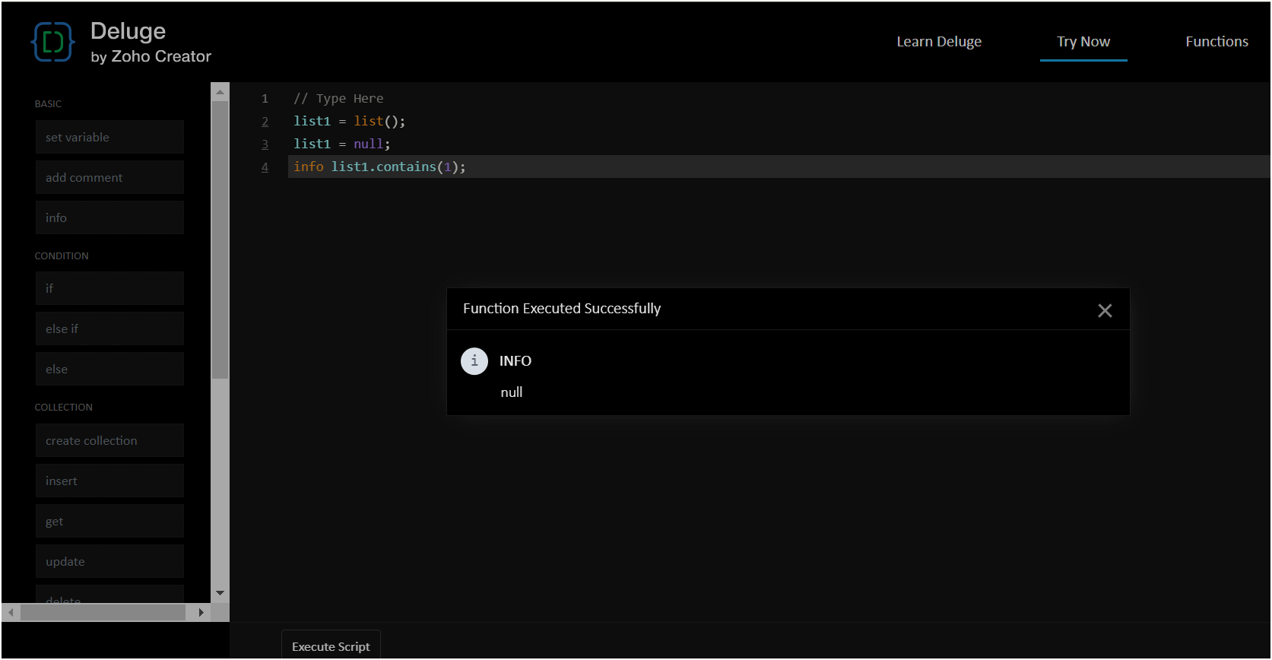Screen dimensions: 1272x660
Task: Click the Deluge logo icon
Action: tap(52, 41)
